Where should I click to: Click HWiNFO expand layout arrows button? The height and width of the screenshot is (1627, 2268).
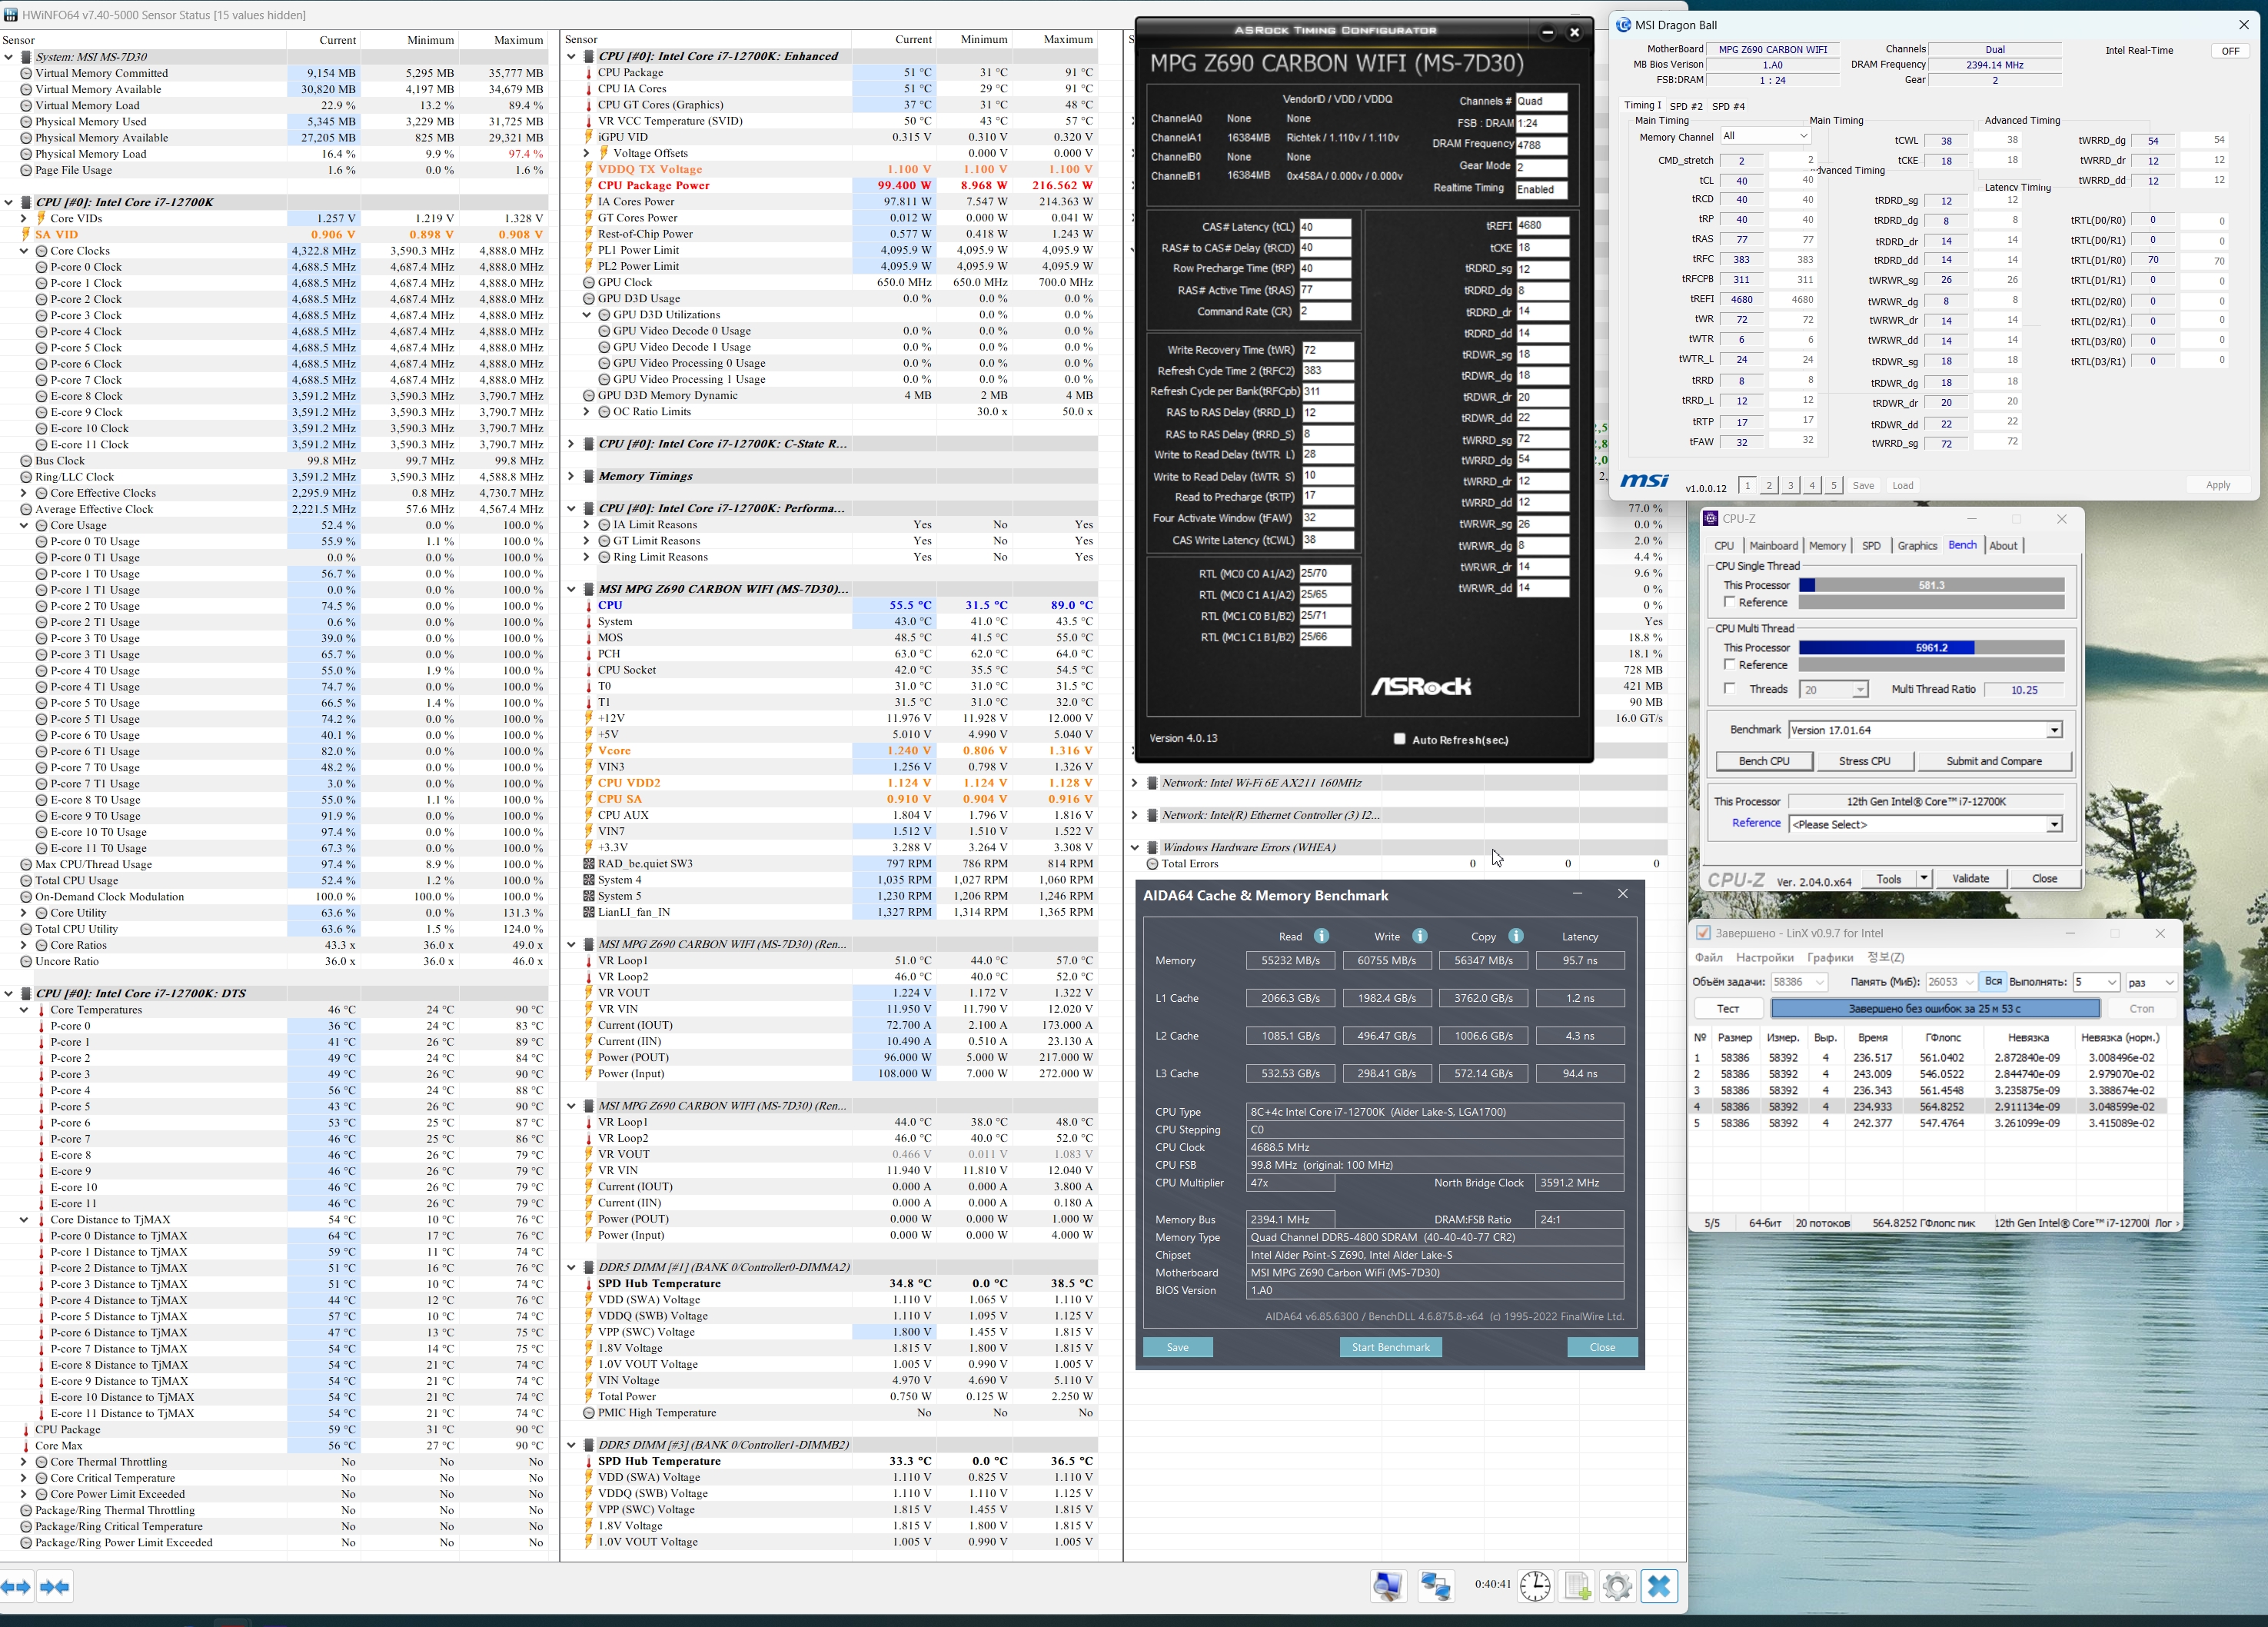click(16, 1587)
